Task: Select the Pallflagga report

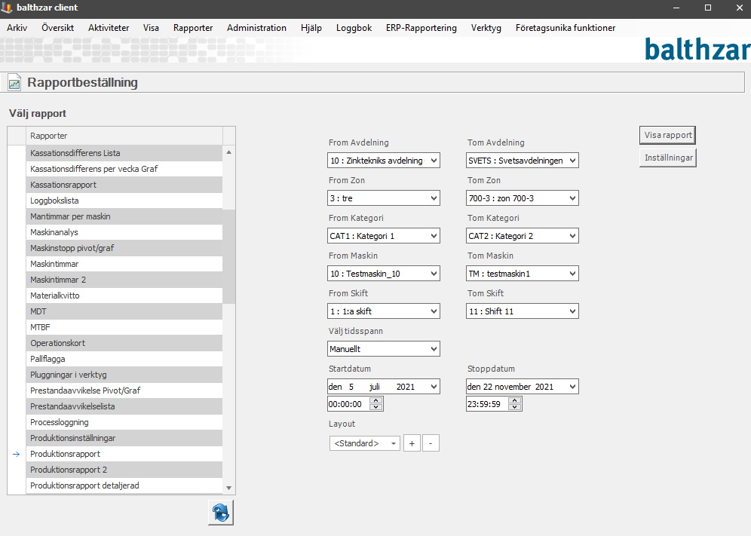Action: pos(124,359)
